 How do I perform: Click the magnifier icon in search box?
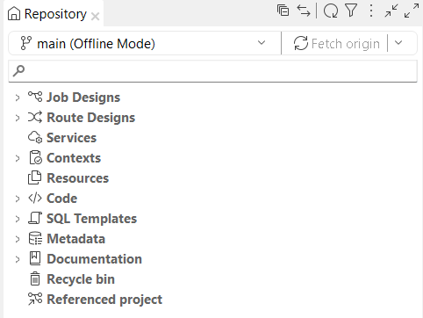pos(19,71)
